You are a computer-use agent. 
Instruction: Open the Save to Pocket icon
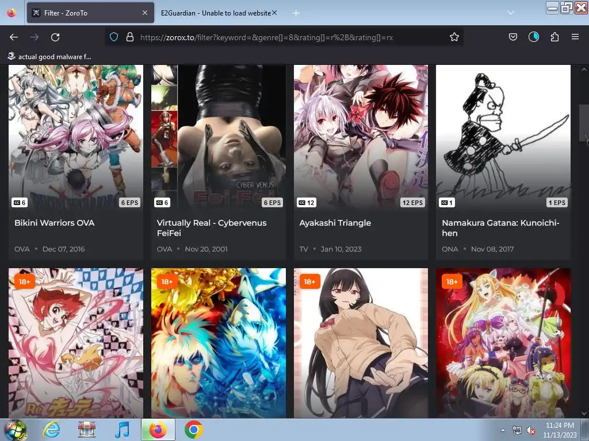[x=512, y=37]
